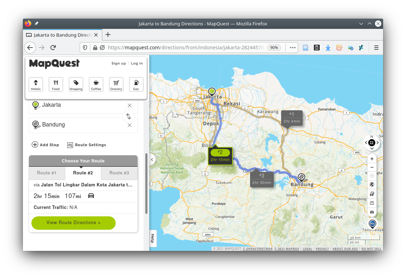Screen dimensions: 406x278
Task: Open the Hotels category
Action: (x=36, y=84)
